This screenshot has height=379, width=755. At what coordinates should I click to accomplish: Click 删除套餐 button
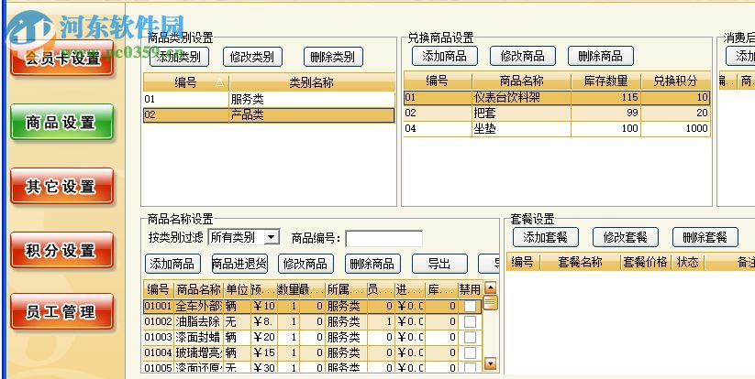[x=705, y=237]
